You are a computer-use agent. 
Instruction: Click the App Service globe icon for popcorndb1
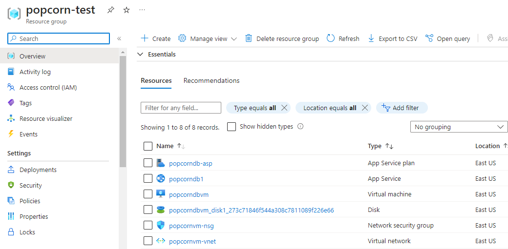click(161, 178)
